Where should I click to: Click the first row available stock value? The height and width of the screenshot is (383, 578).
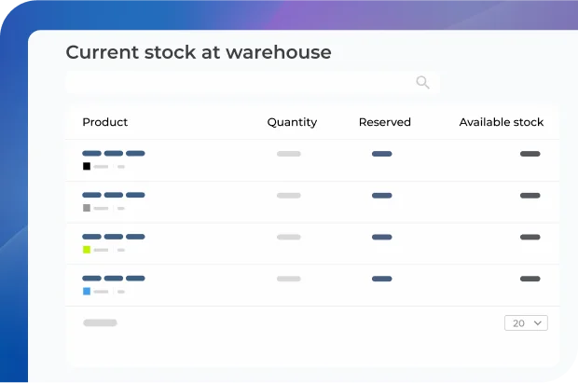pos(530,154)
